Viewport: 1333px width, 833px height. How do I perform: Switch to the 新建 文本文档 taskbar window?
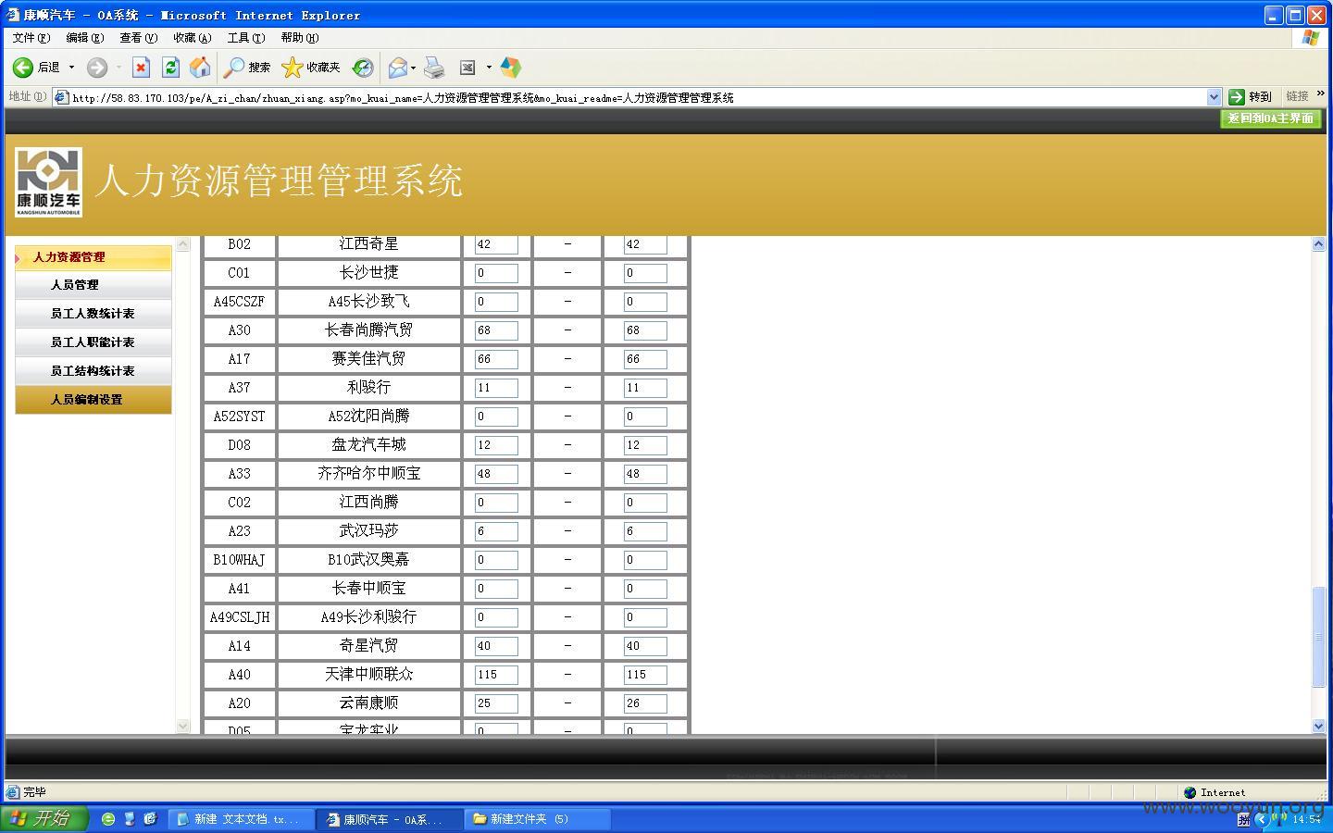point(240,819)
